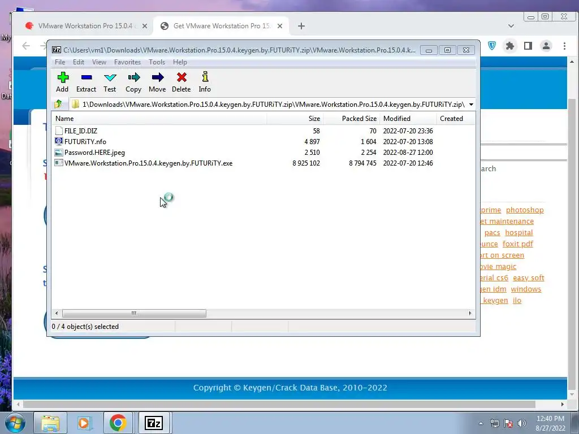Go up one folder level icon
Screen dimensions: 579x434
click(58, 104)
